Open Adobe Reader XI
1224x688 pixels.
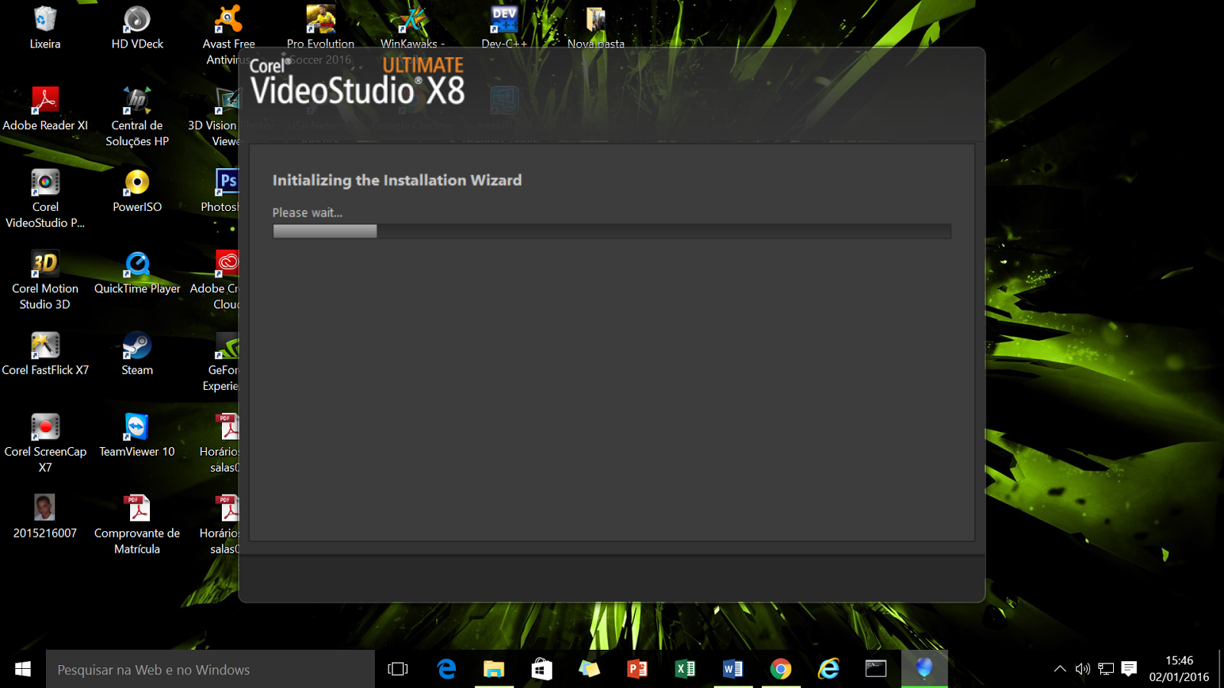point(45,101)
